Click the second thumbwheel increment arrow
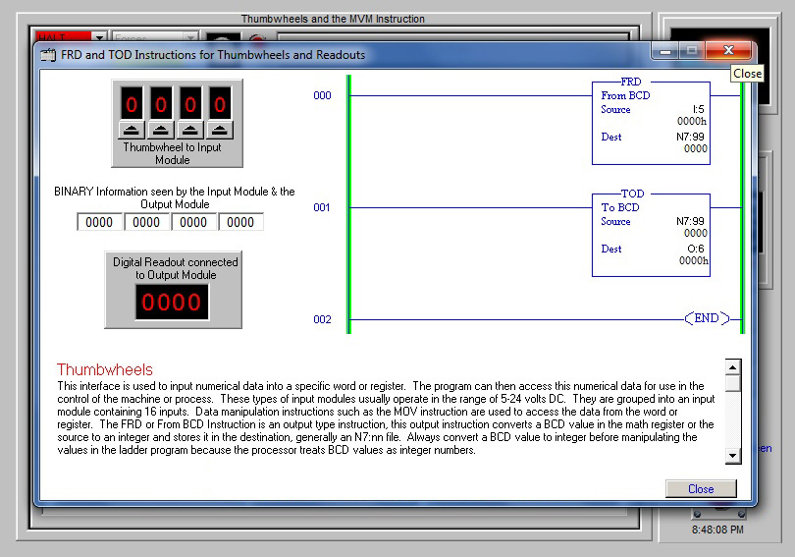The height and width of the screenshot is (557, 795). click(x=162, y=130)
